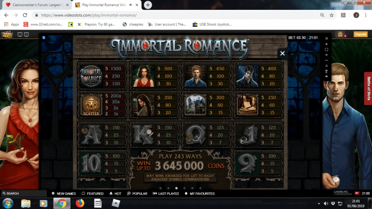Add game to favourites with star icon

click(327, 44)
